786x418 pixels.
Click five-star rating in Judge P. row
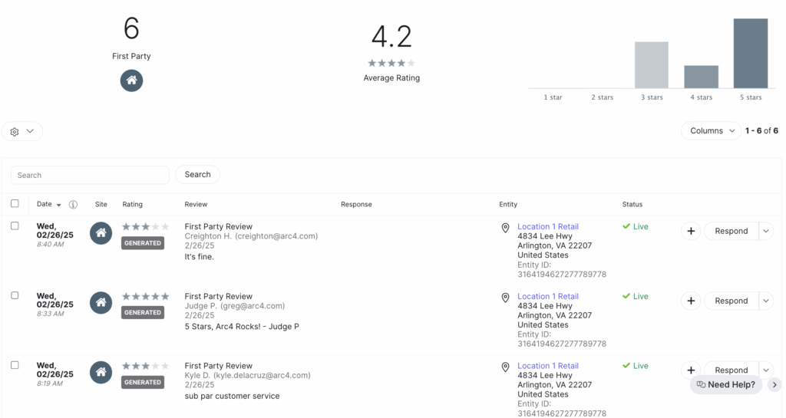click(145, 296)
